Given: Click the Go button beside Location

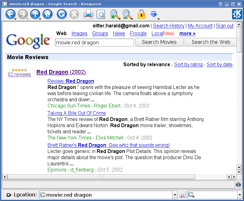Looking at the screenshot, I should pos(182,195).
